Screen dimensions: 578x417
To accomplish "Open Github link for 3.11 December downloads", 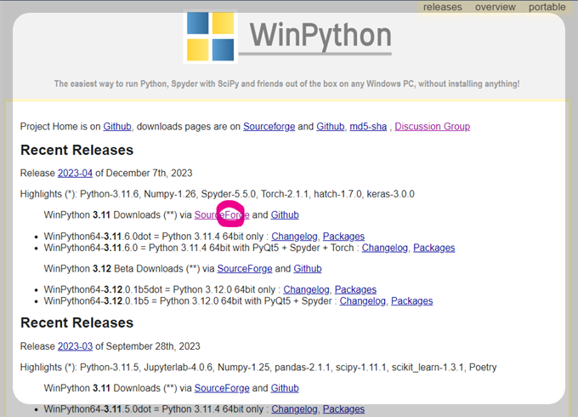I will tap(285, 214).
